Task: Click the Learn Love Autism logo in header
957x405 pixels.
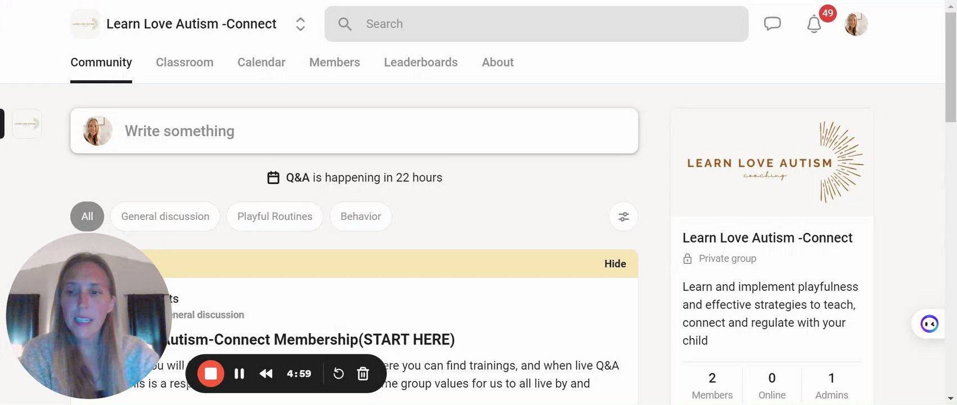Action: [85, 24]
